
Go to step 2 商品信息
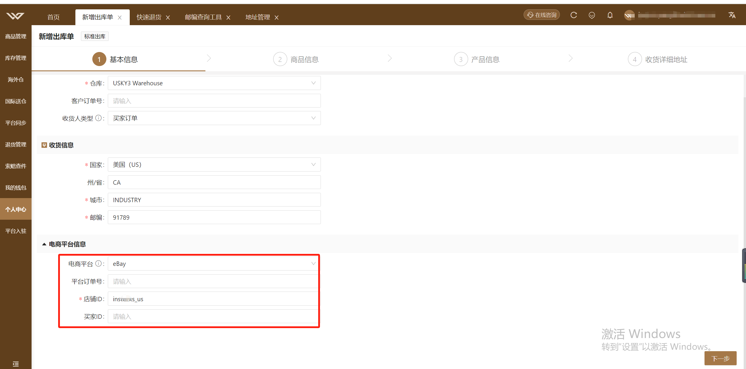[x=296, y=59]
